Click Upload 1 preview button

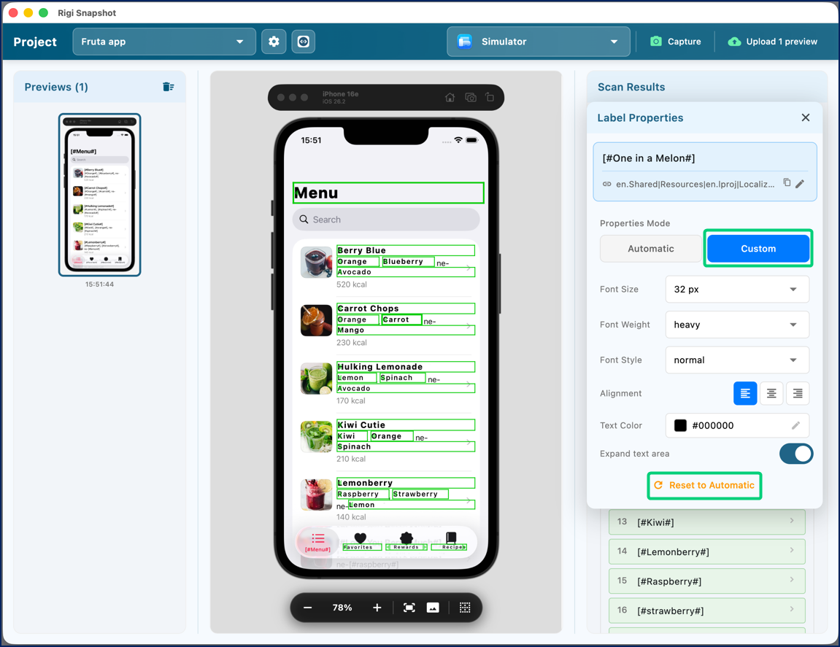[x=773, y=42]
